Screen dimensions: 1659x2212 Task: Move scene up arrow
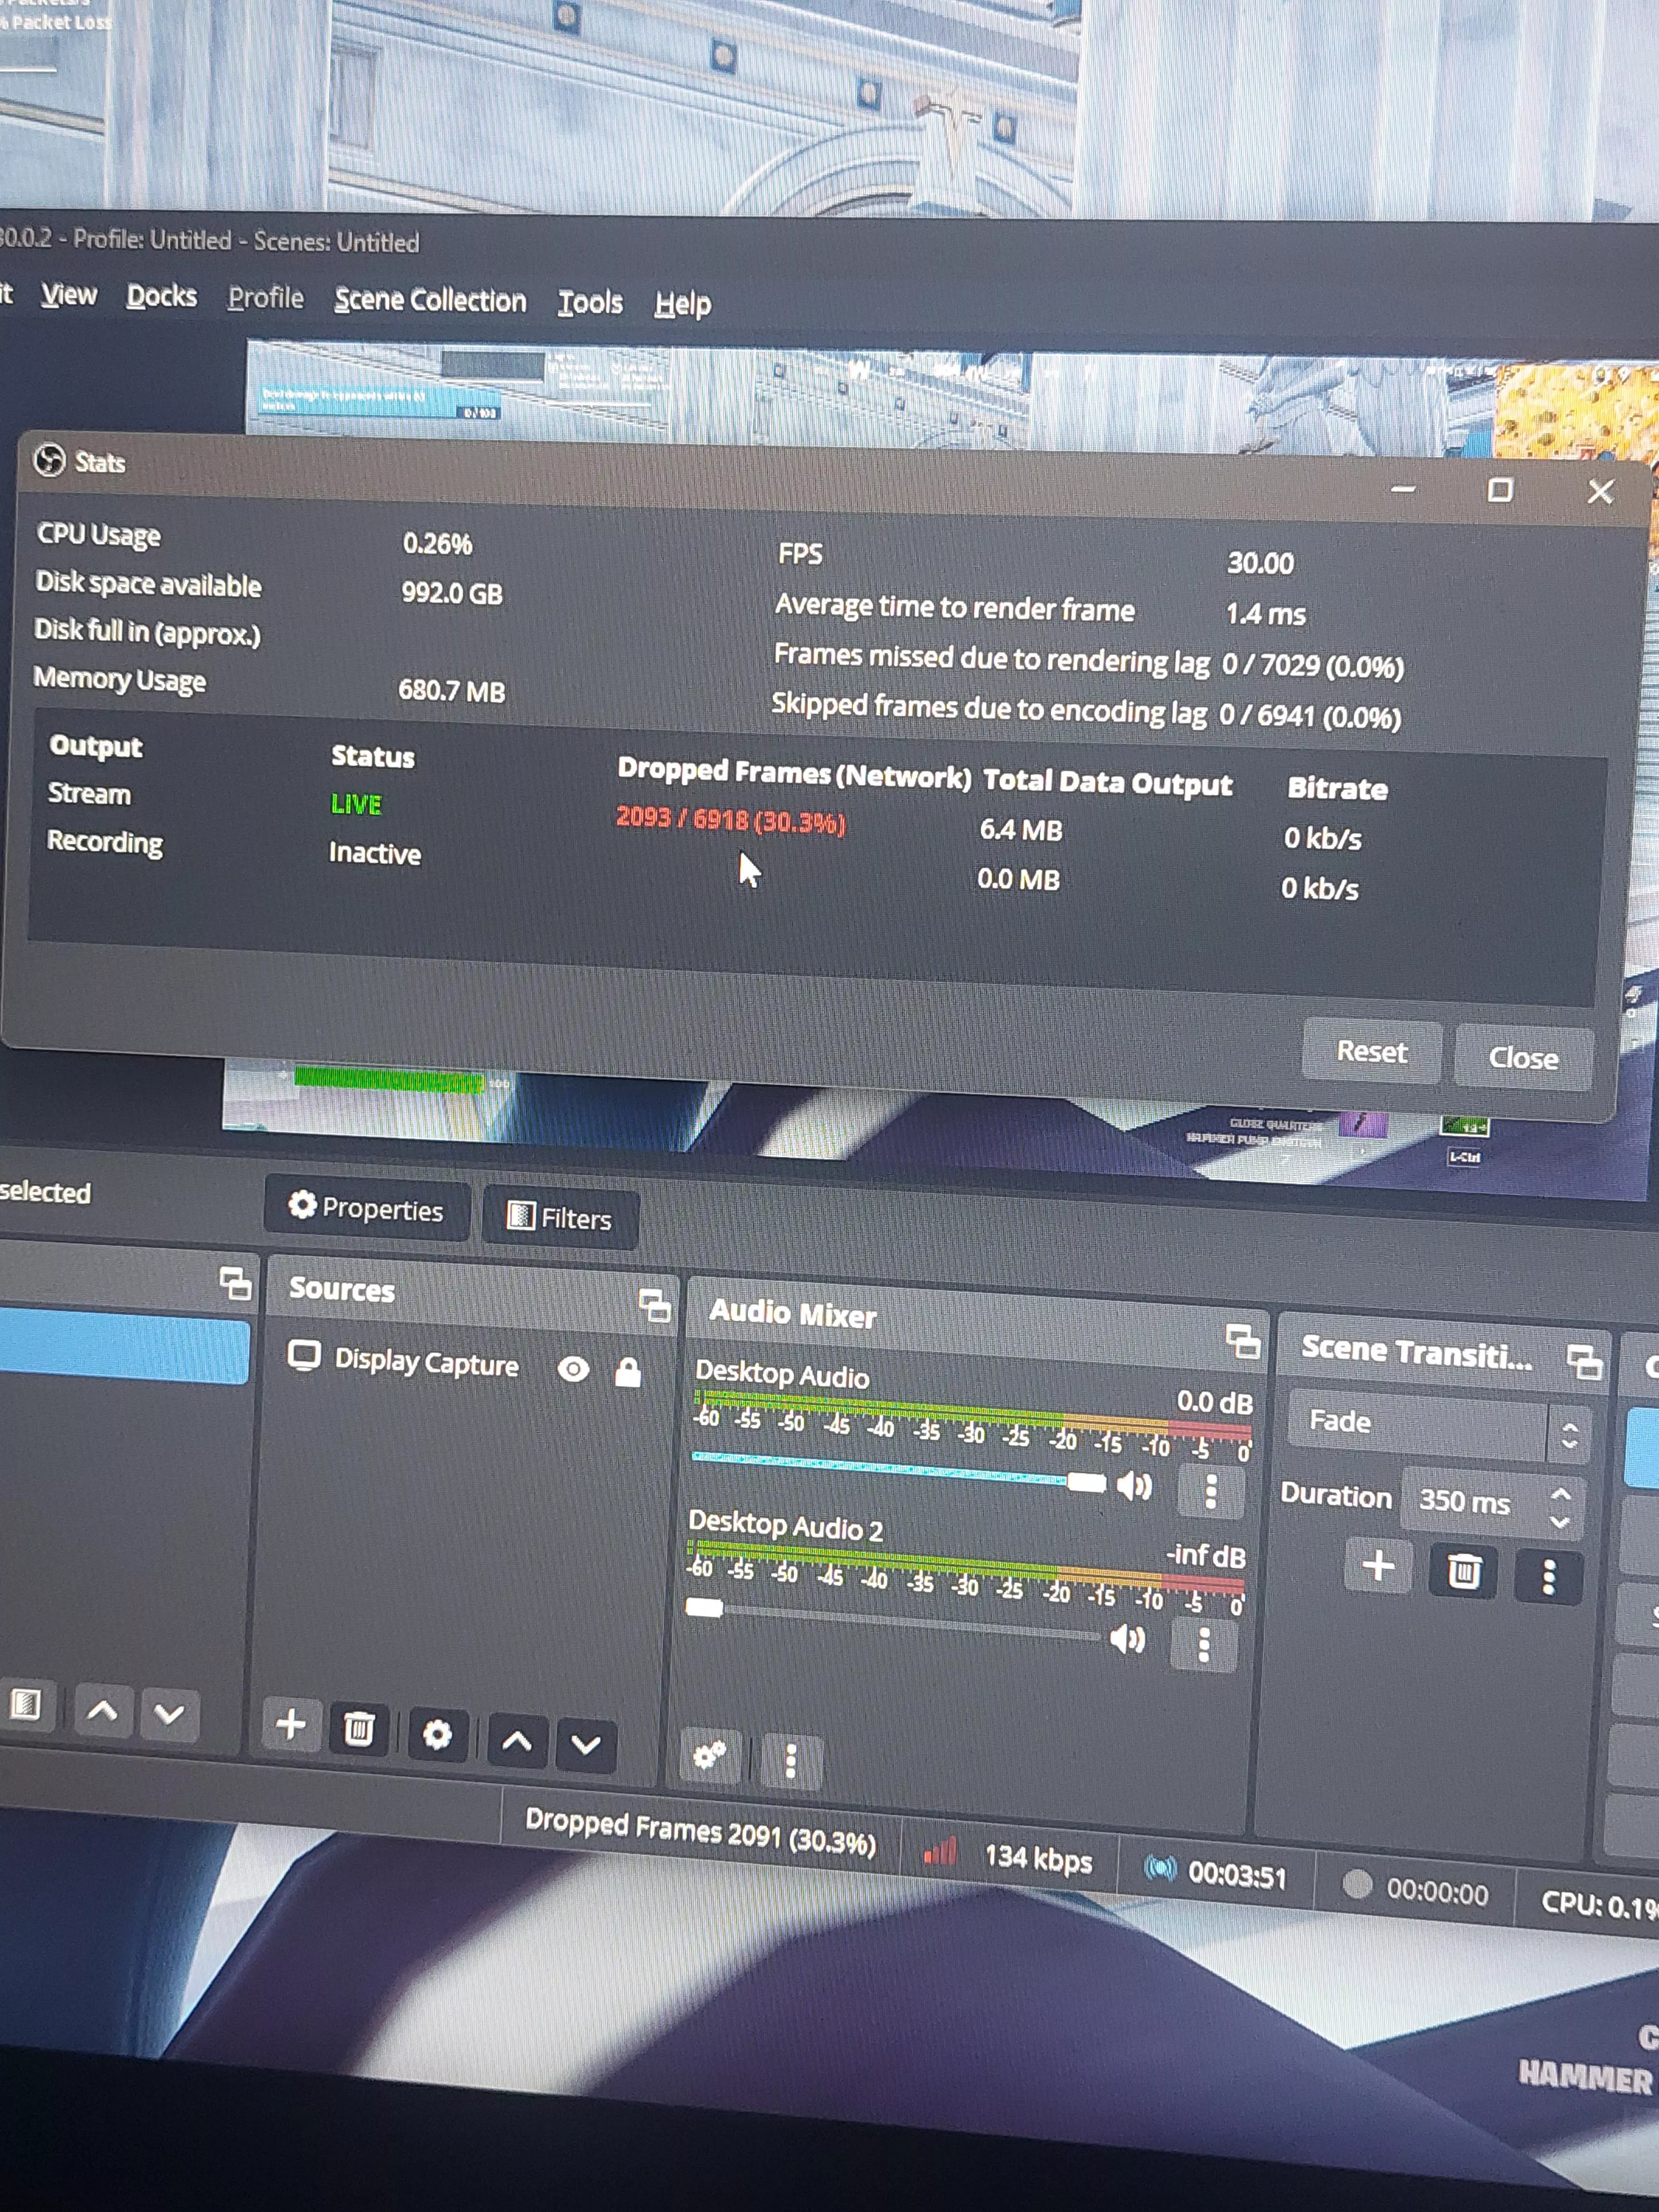coord(102,1710)
